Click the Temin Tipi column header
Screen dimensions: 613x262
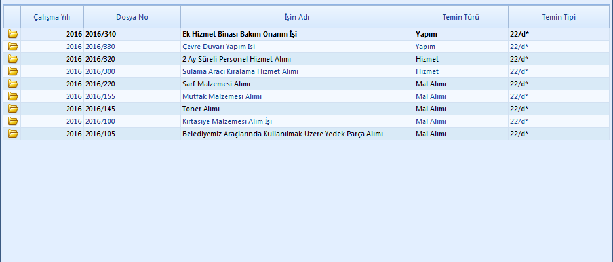(x=559, y=17)
